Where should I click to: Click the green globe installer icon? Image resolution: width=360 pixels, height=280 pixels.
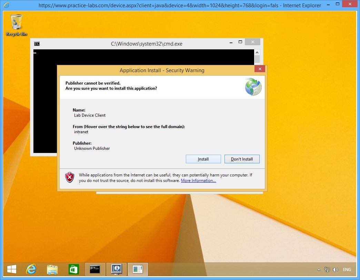[x=253, y=86]
